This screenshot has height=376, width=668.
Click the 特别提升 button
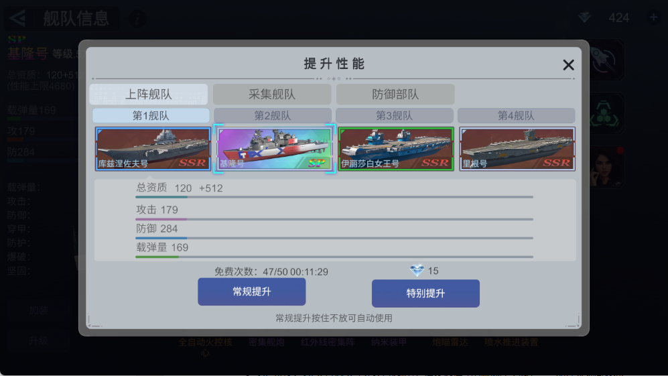click(x=425, y=294)
